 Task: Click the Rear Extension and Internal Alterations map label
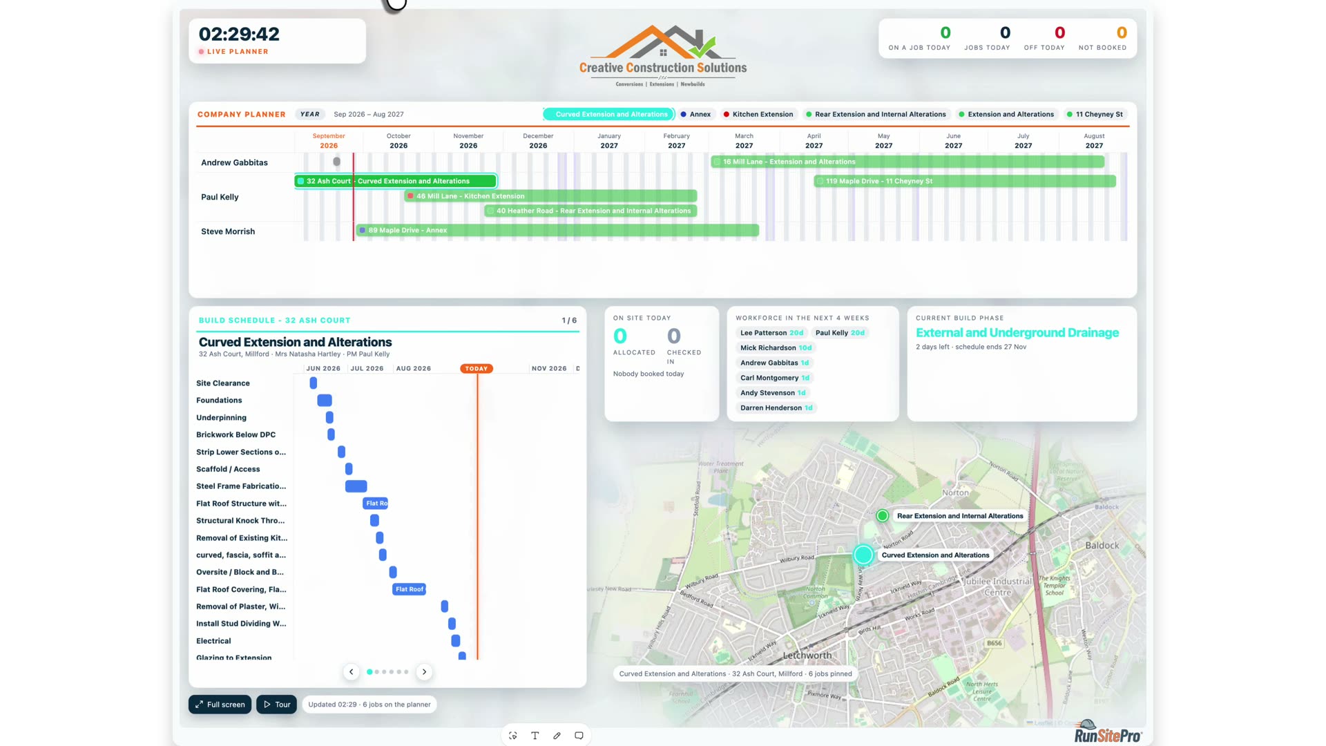[960, 516]
